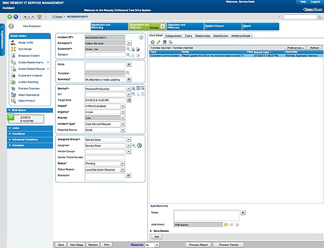Open the blue search icon in toolbar
324x248 pixels.
pos(16,17)
